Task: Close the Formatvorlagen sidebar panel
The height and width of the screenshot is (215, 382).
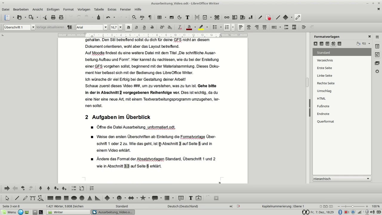Action: click(x=369, y=36)
